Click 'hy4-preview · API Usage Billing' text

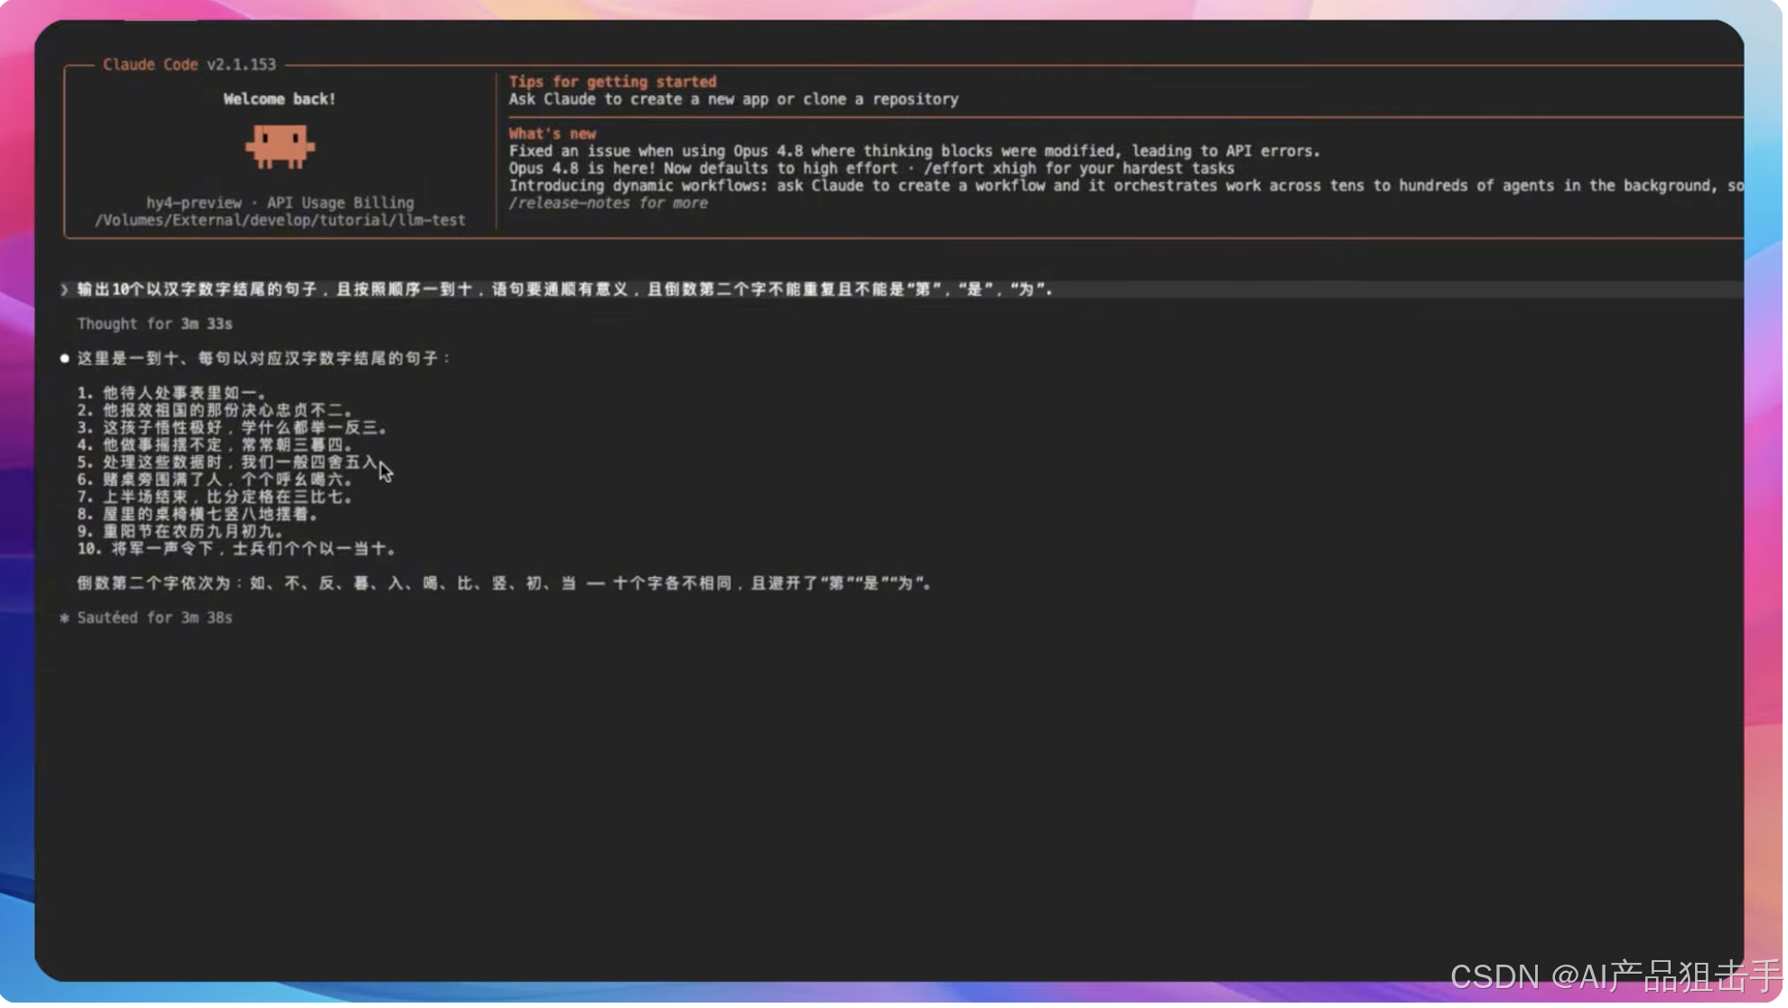point(280,203)
